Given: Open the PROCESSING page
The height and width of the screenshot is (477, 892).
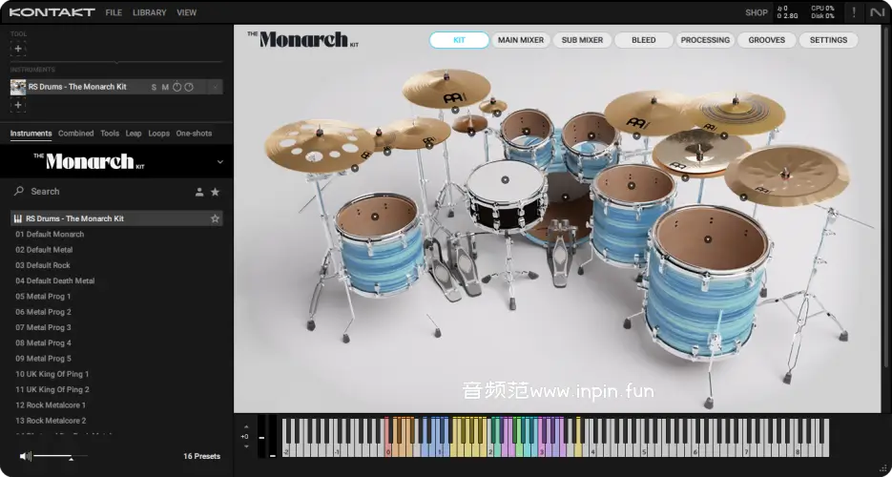Looking at the screenshot, I should [705, 40].
